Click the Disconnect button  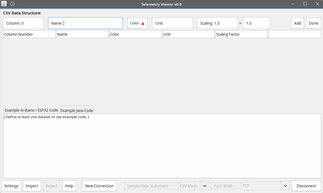tap(306, 186)
